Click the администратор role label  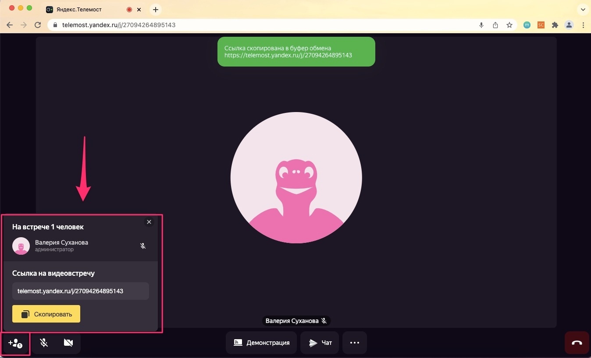[54, 249]
